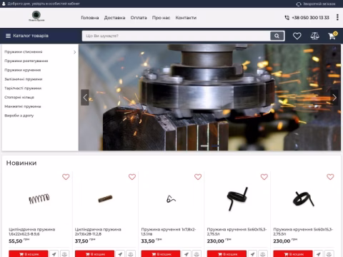The height and width of the screenshot is (257, 343).
Task: Click the Новинки section heading
Action: (21, 163)
